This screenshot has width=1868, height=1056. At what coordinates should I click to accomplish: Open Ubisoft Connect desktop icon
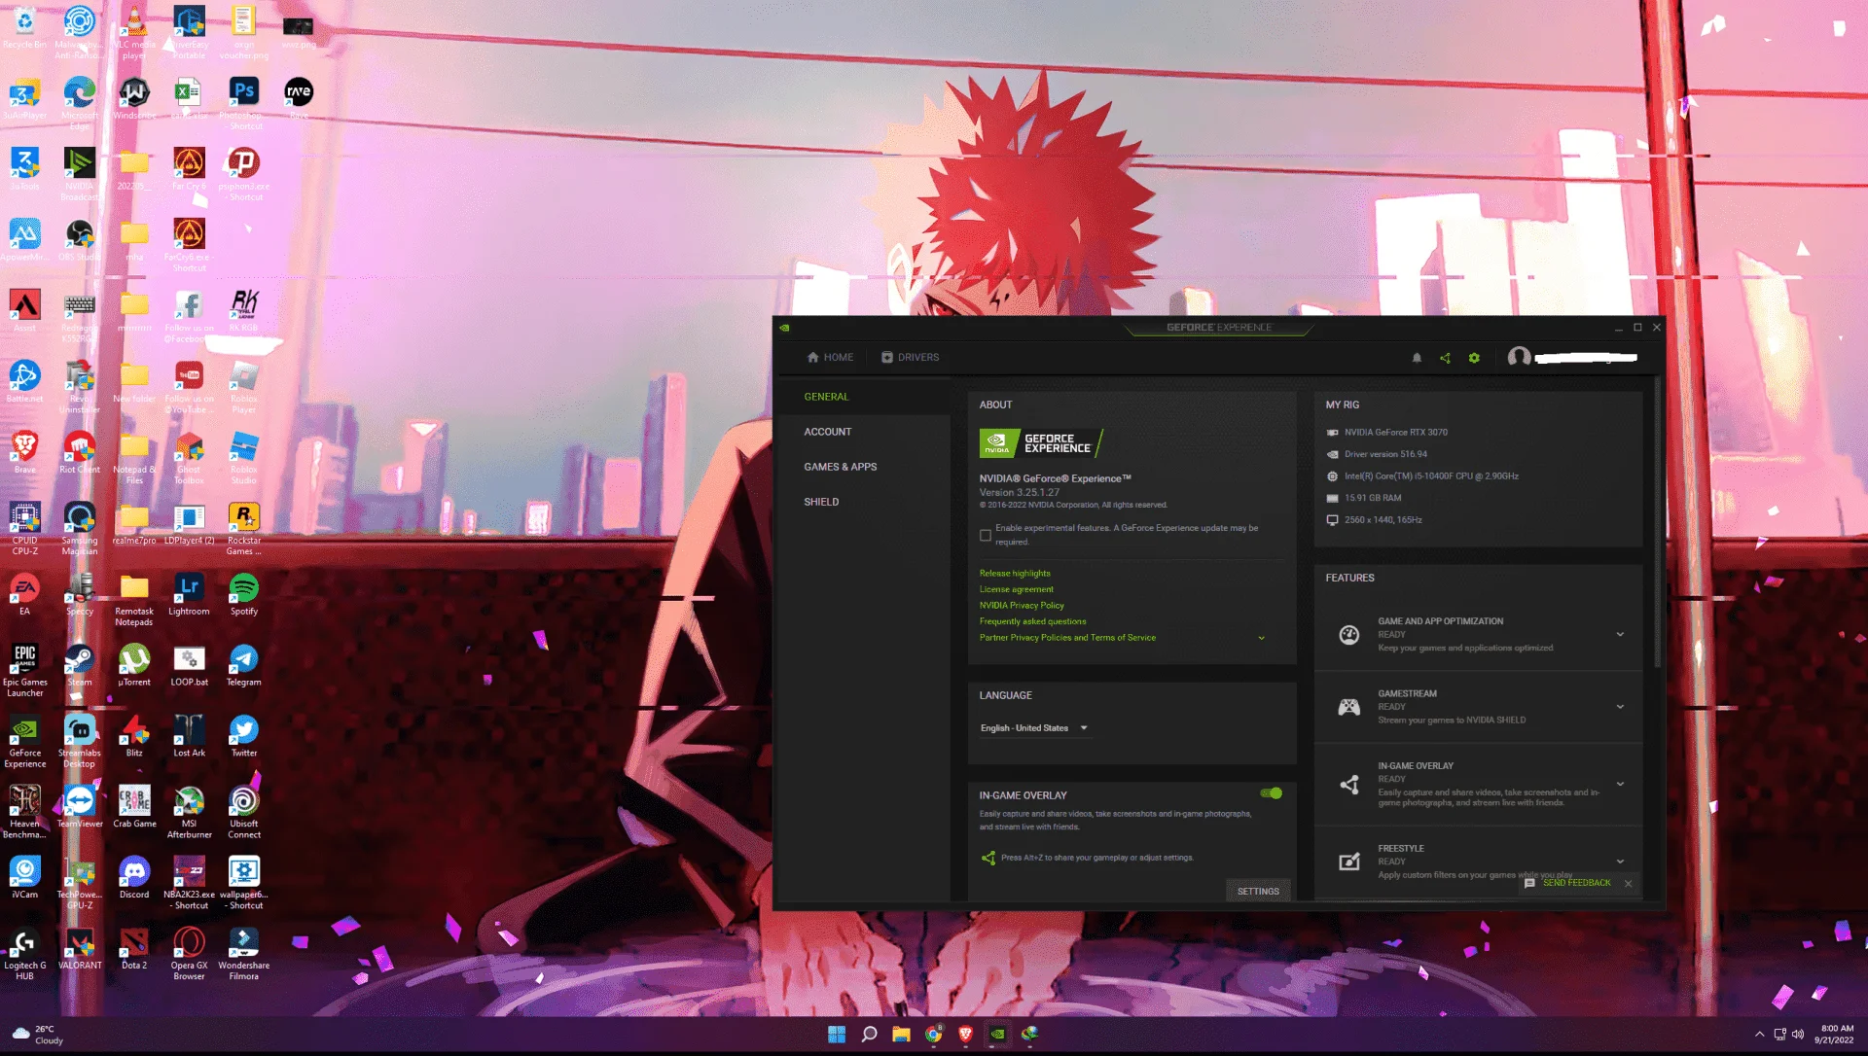point(243,812)
